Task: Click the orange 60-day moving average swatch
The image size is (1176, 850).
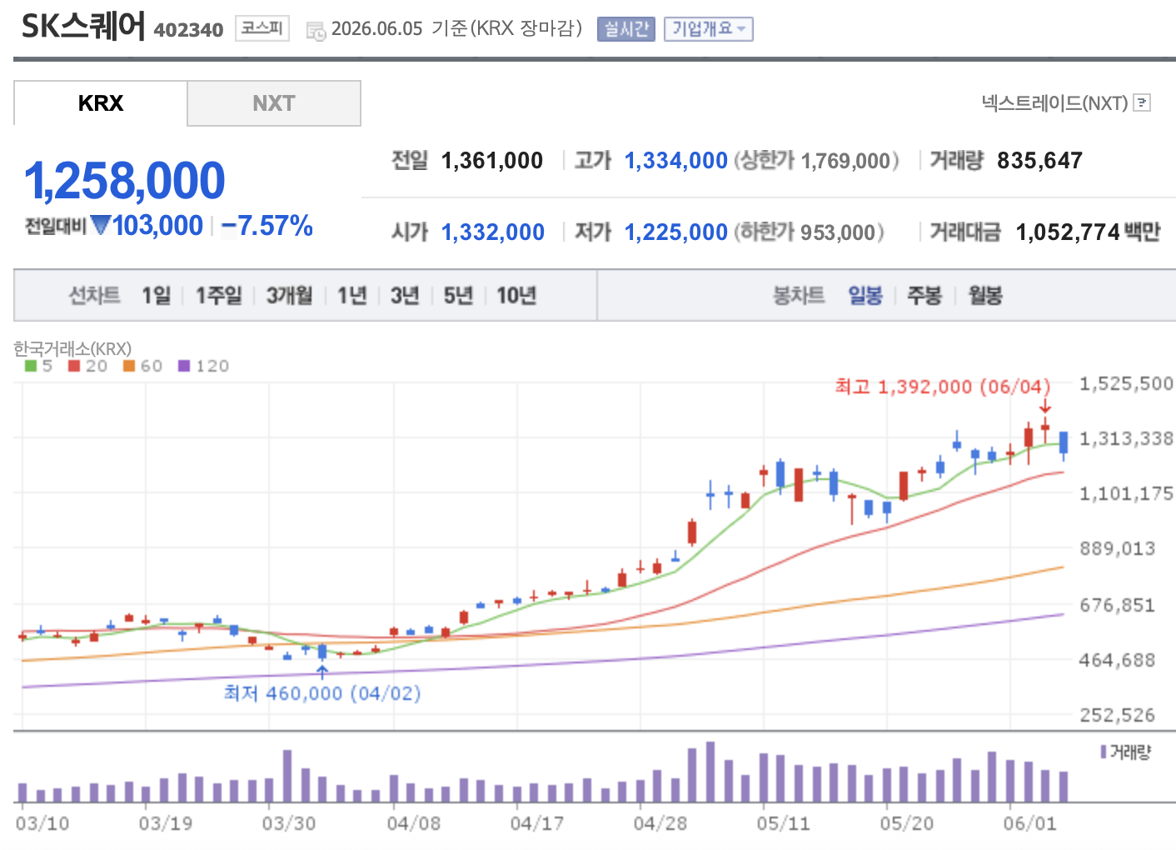Action: [x=129, y=366]
